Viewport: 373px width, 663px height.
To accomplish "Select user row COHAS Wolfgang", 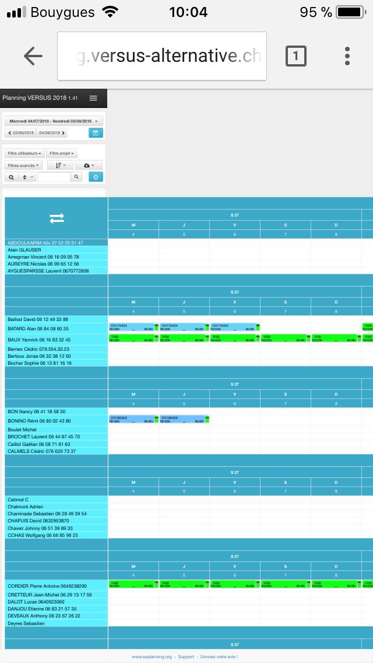I will (x=56, y=535).
